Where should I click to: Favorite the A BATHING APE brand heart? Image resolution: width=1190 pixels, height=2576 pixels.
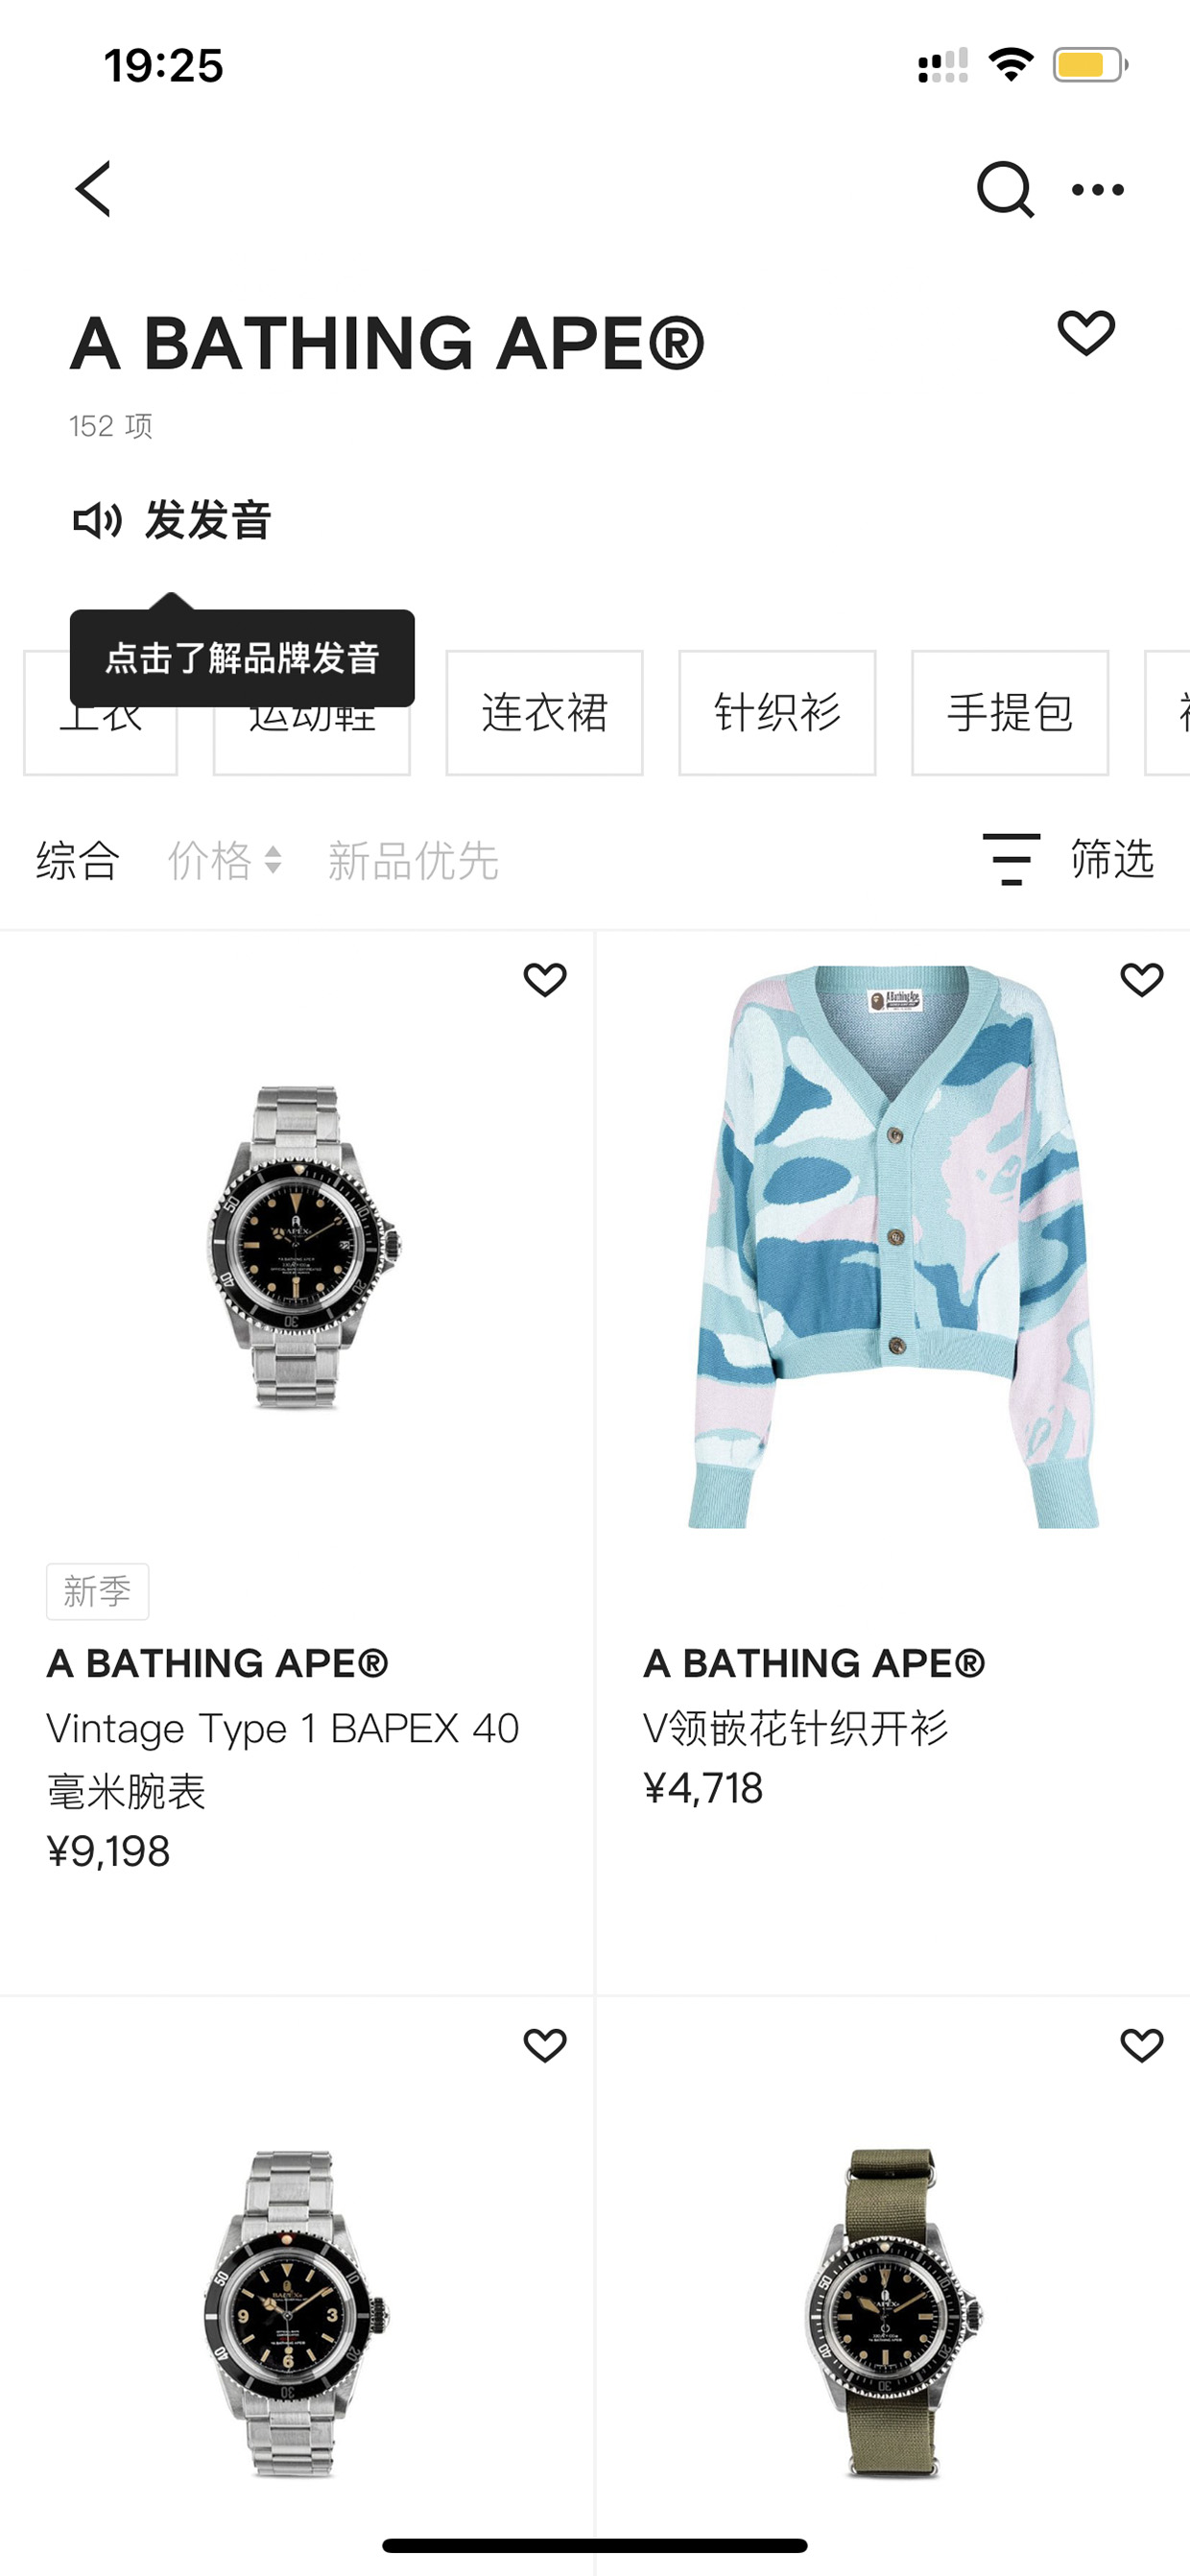click(1086, 333)
